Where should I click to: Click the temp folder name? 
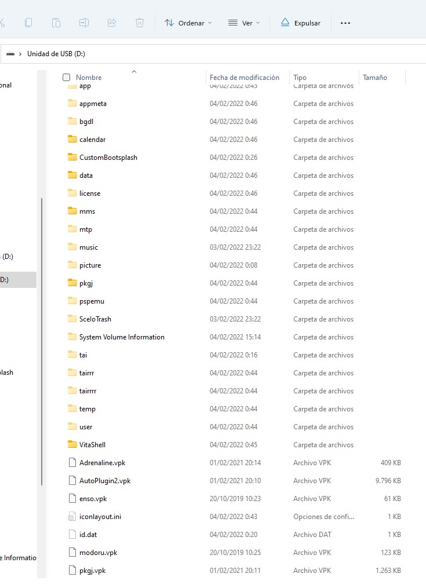[x=87, y=409]
